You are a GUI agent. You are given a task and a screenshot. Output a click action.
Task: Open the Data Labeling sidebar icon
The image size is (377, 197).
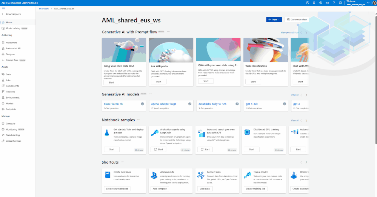pyautogui.click(x=3, y=135)
